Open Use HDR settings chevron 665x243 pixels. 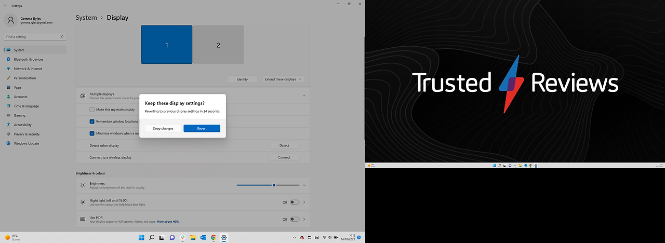(x=304, y=219)
